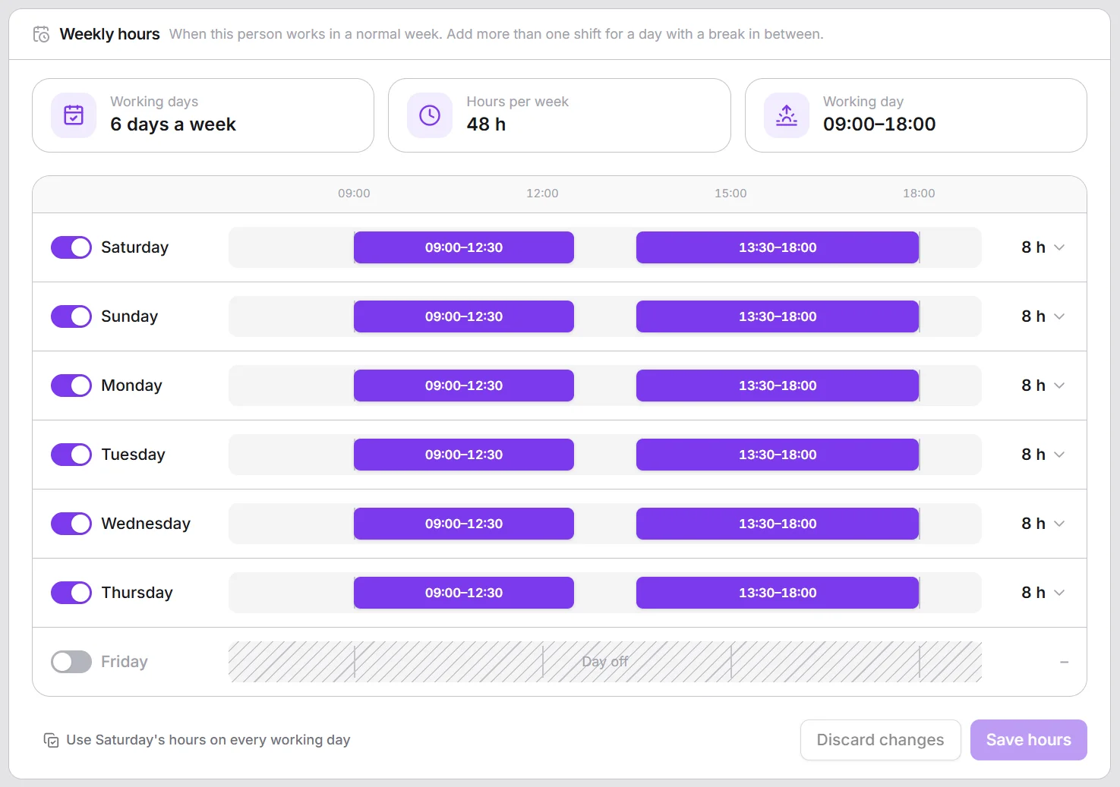Expand Wednesday's 8 h details chevron
The height and width of the screenshot is (787, 1120).
[x=1059, y=524]
